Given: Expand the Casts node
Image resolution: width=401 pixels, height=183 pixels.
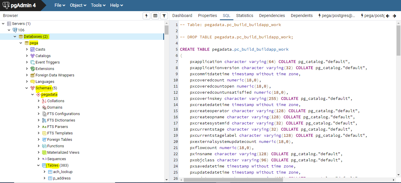Looking at the screenshot, I should pyautogui.click(x=27, y=49).
